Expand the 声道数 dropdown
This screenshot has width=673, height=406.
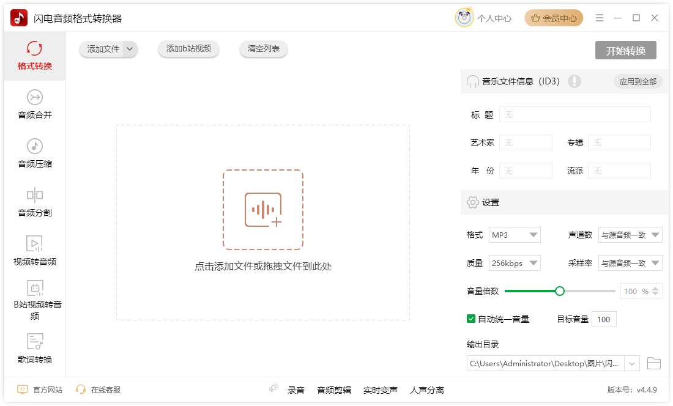point(630,235)
